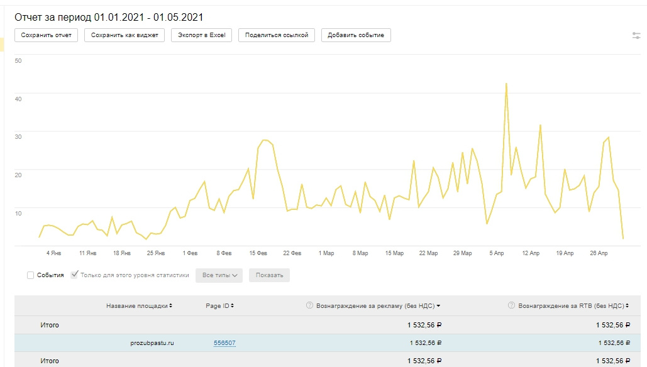Image resolution: width=647 pixels, height=367 pixels.
Task: Click top Итого row label
Action: click(50, 325)
